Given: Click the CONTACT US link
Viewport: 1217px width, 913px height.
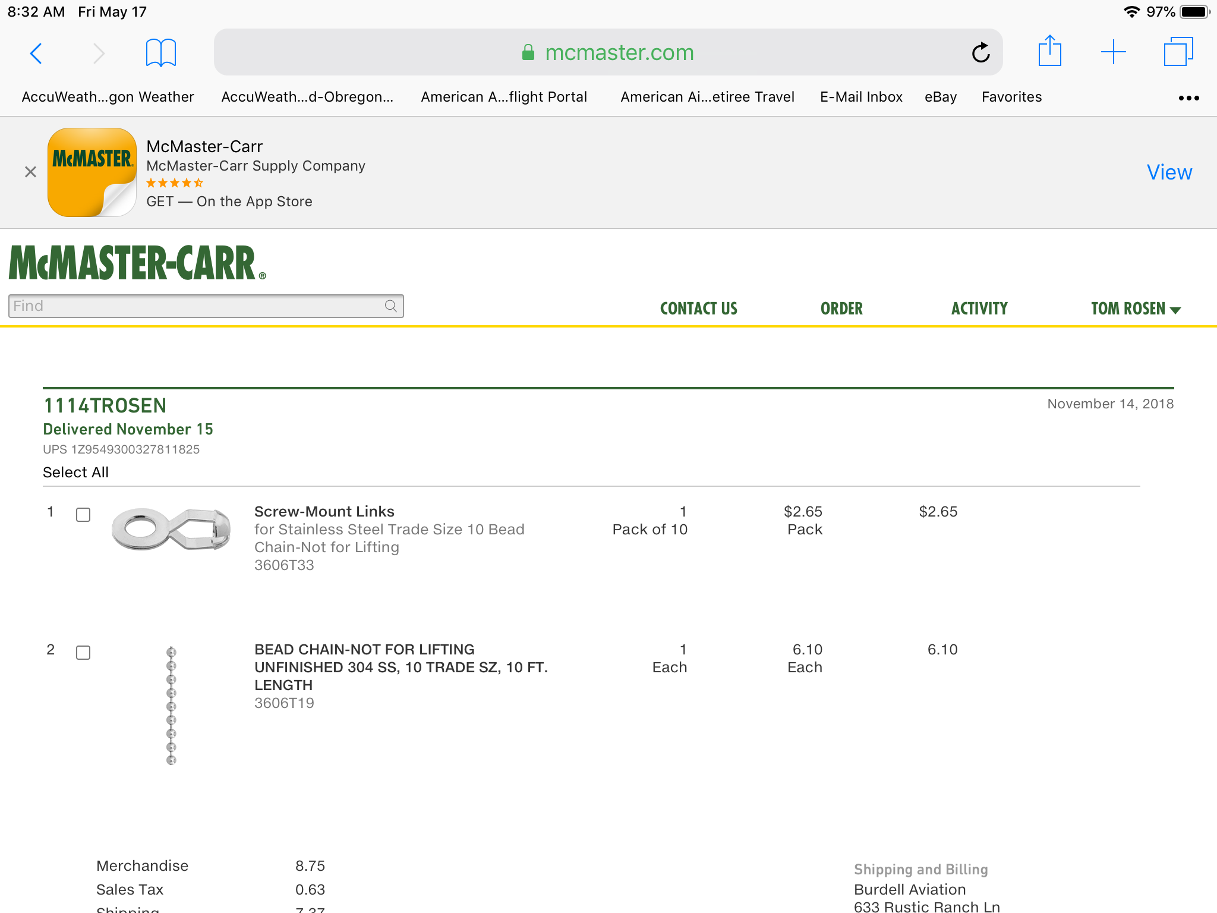Looking at the screenshot, I should point(698,309).
